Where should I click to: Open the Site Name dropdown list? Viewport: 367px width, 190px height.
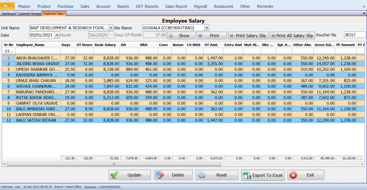(207, 28)
